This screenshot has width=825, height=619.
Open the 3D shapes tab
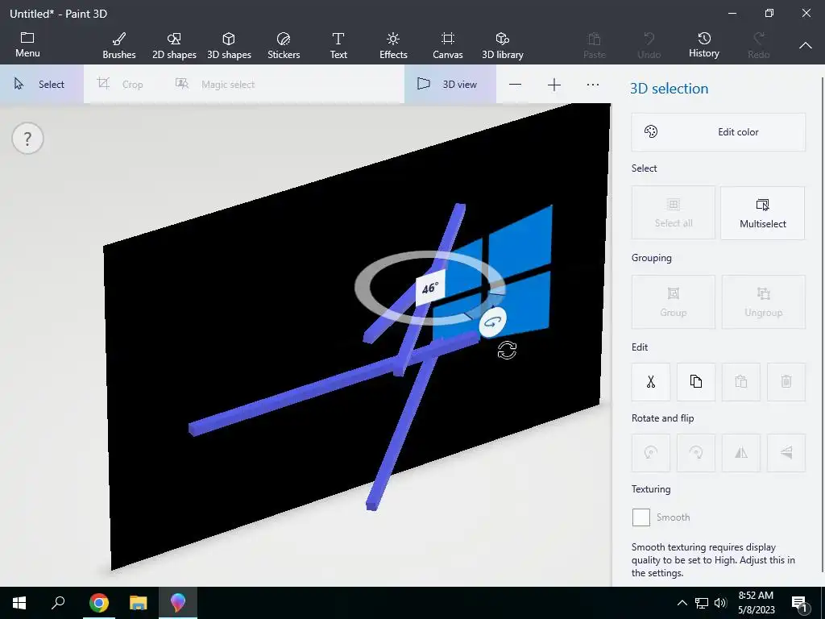point(229,46)
